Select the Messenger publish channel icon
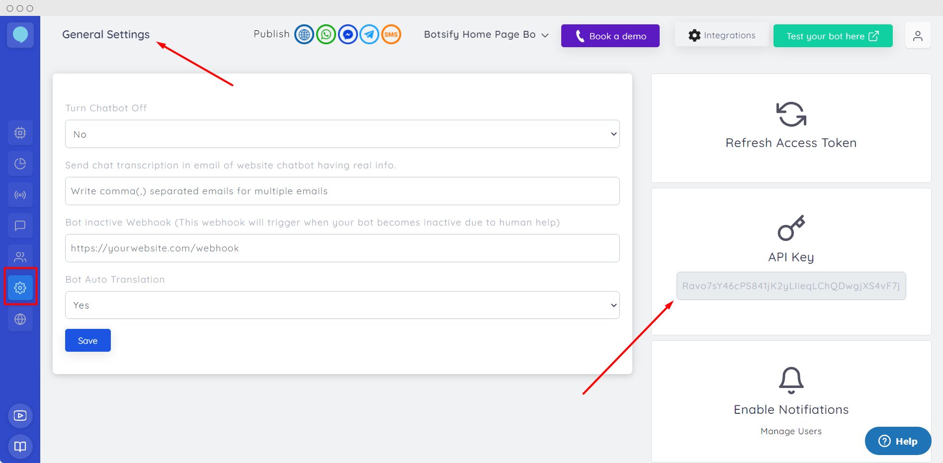943x463 pixels. pyautogui.click(x=348, y=35)
